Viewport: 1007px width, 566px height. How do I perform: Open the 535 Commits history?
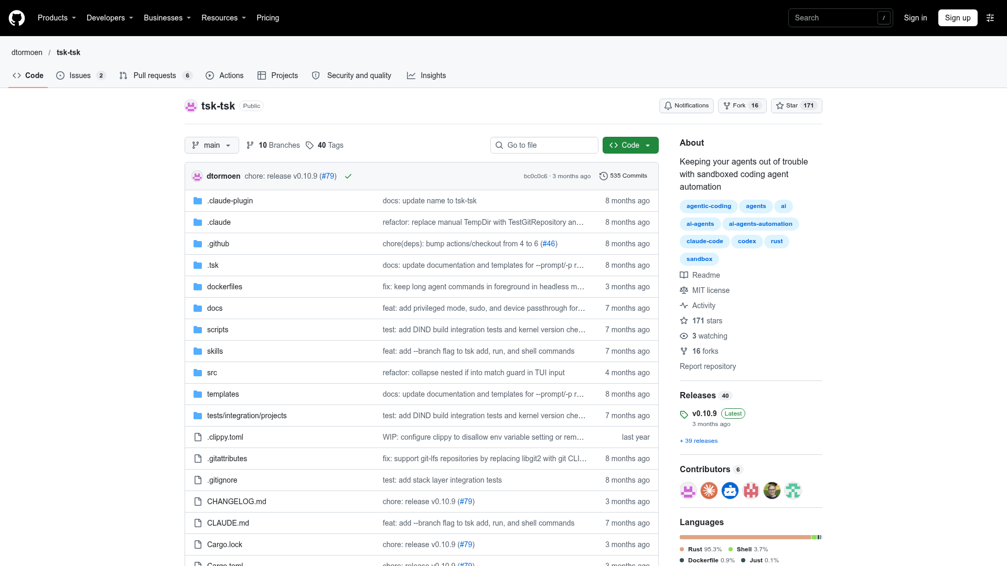pos(623,176)
